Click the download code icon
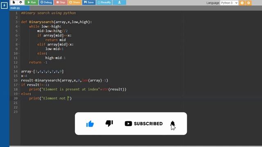262x147 pixels. (119, 2)
